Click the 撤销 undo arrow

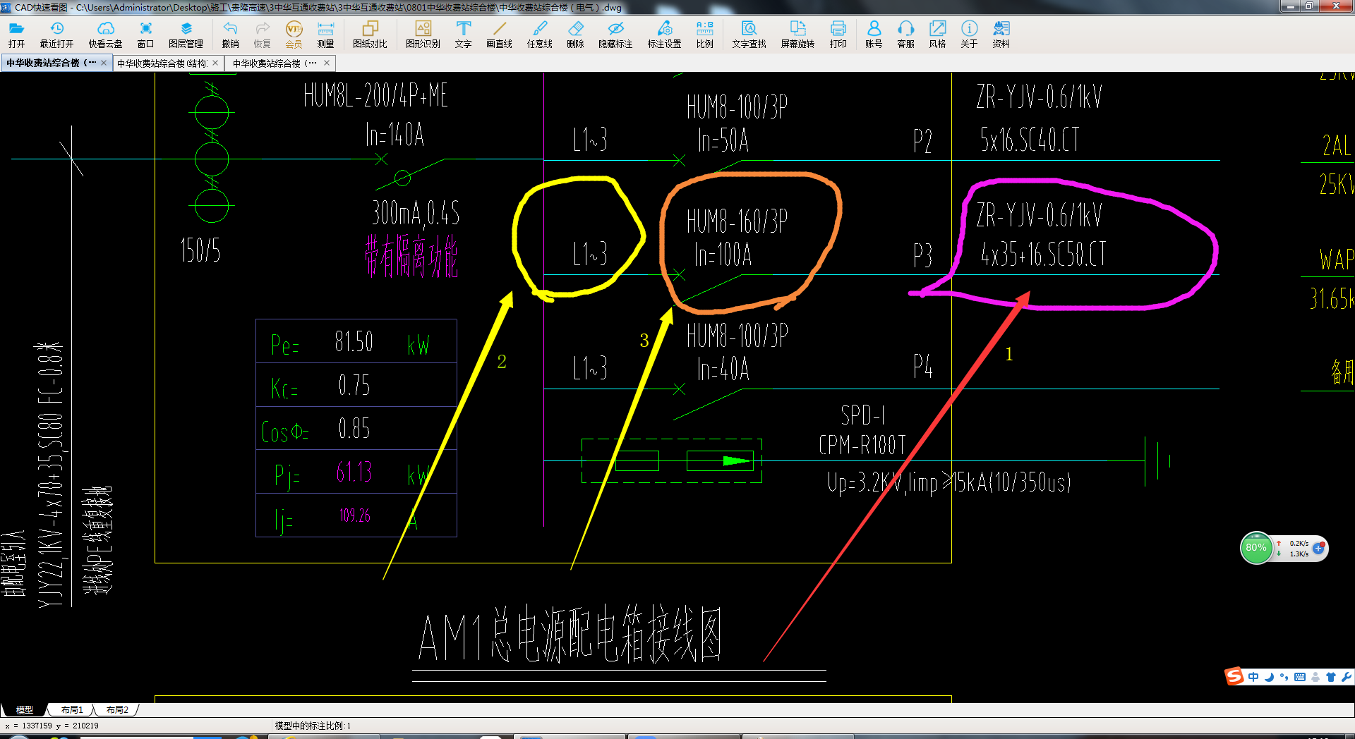click(230, 34)
